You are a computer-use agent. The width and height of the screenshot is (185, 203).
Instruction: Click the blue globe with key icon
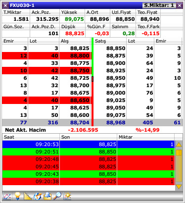38,196
